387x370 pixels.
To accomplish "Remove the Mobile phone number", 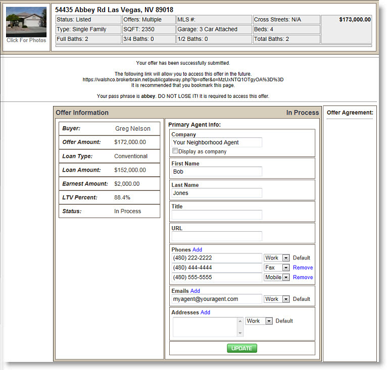I will [303, 277].
